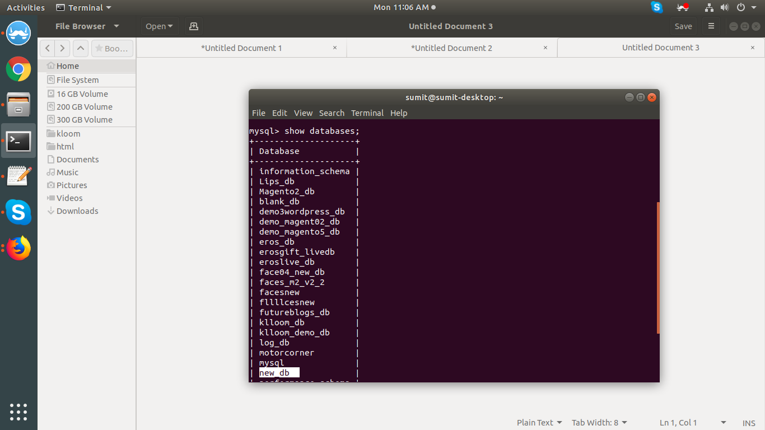The image size is (765, 430).
Task: Open the Bookmarks button in file browser
Action: coord(112,48)
